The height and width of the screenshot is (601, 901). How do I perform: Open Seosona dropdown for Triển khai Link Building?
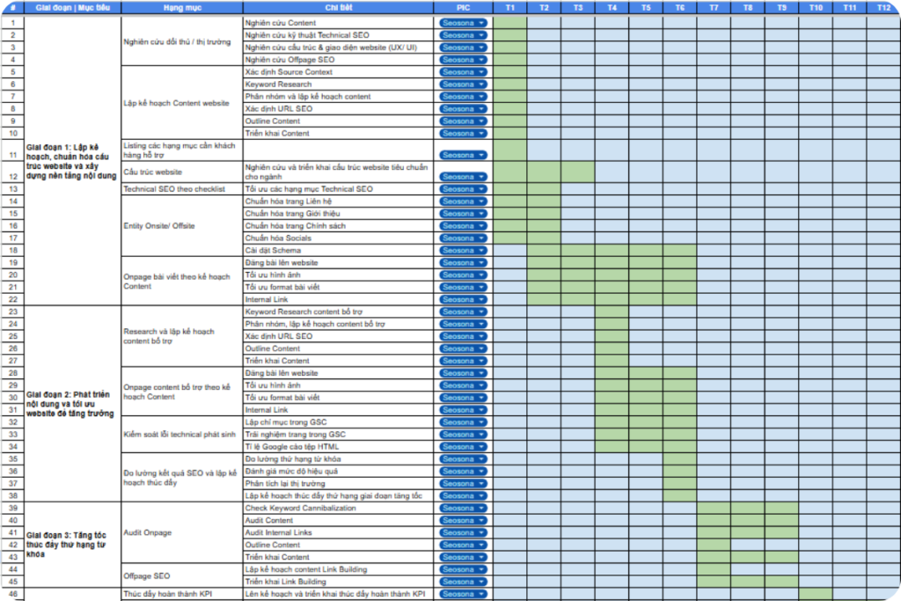click(463, 582)
